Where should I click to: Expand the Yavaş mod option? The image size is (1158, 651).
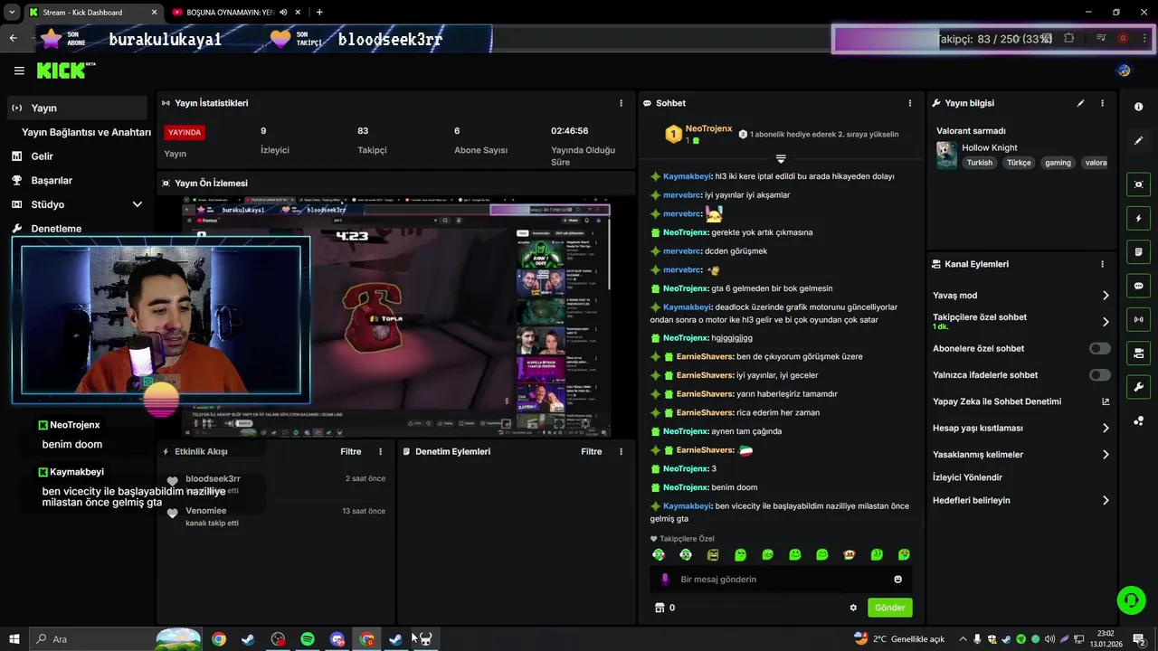(x=1106, y=296)
